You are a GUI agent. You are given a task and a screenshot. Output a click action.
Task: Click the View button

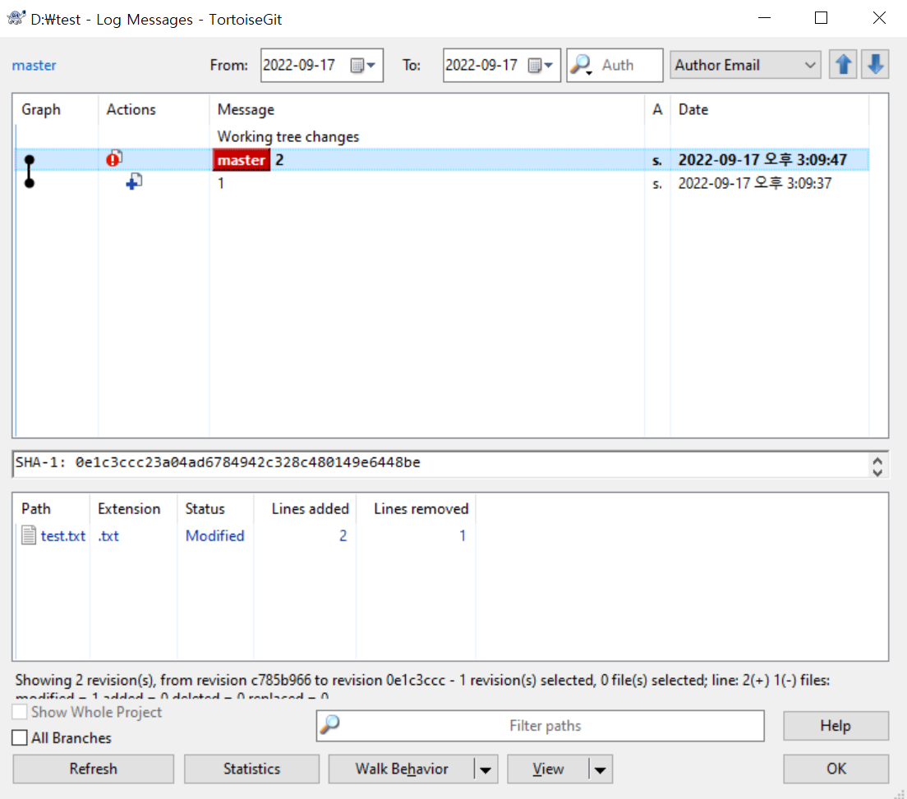pyautogui.click(x=548, y=769)
